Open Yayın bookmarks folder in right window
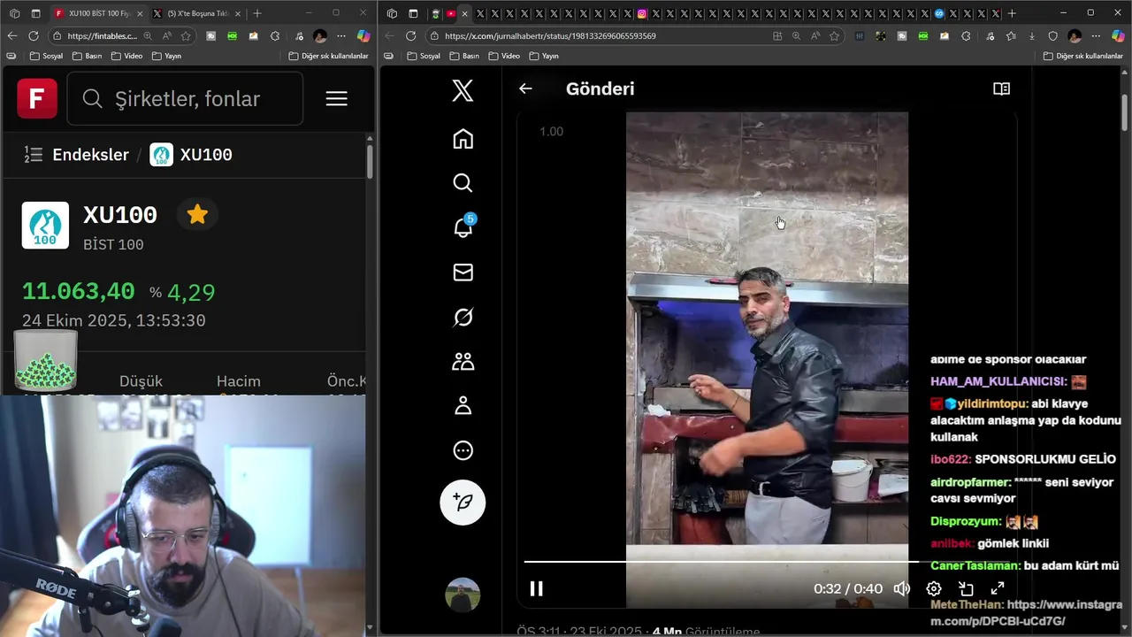 tap(544, 56)
